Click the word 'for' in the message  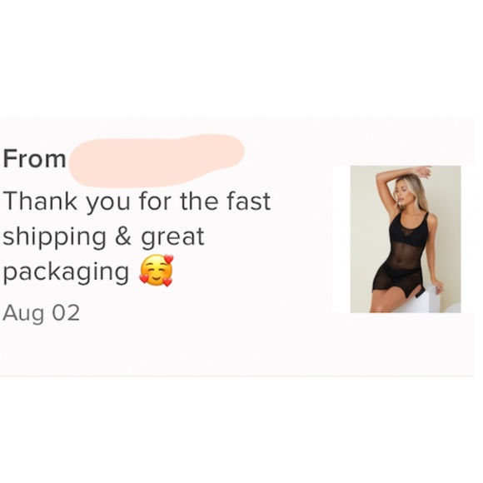pos(155,201)
